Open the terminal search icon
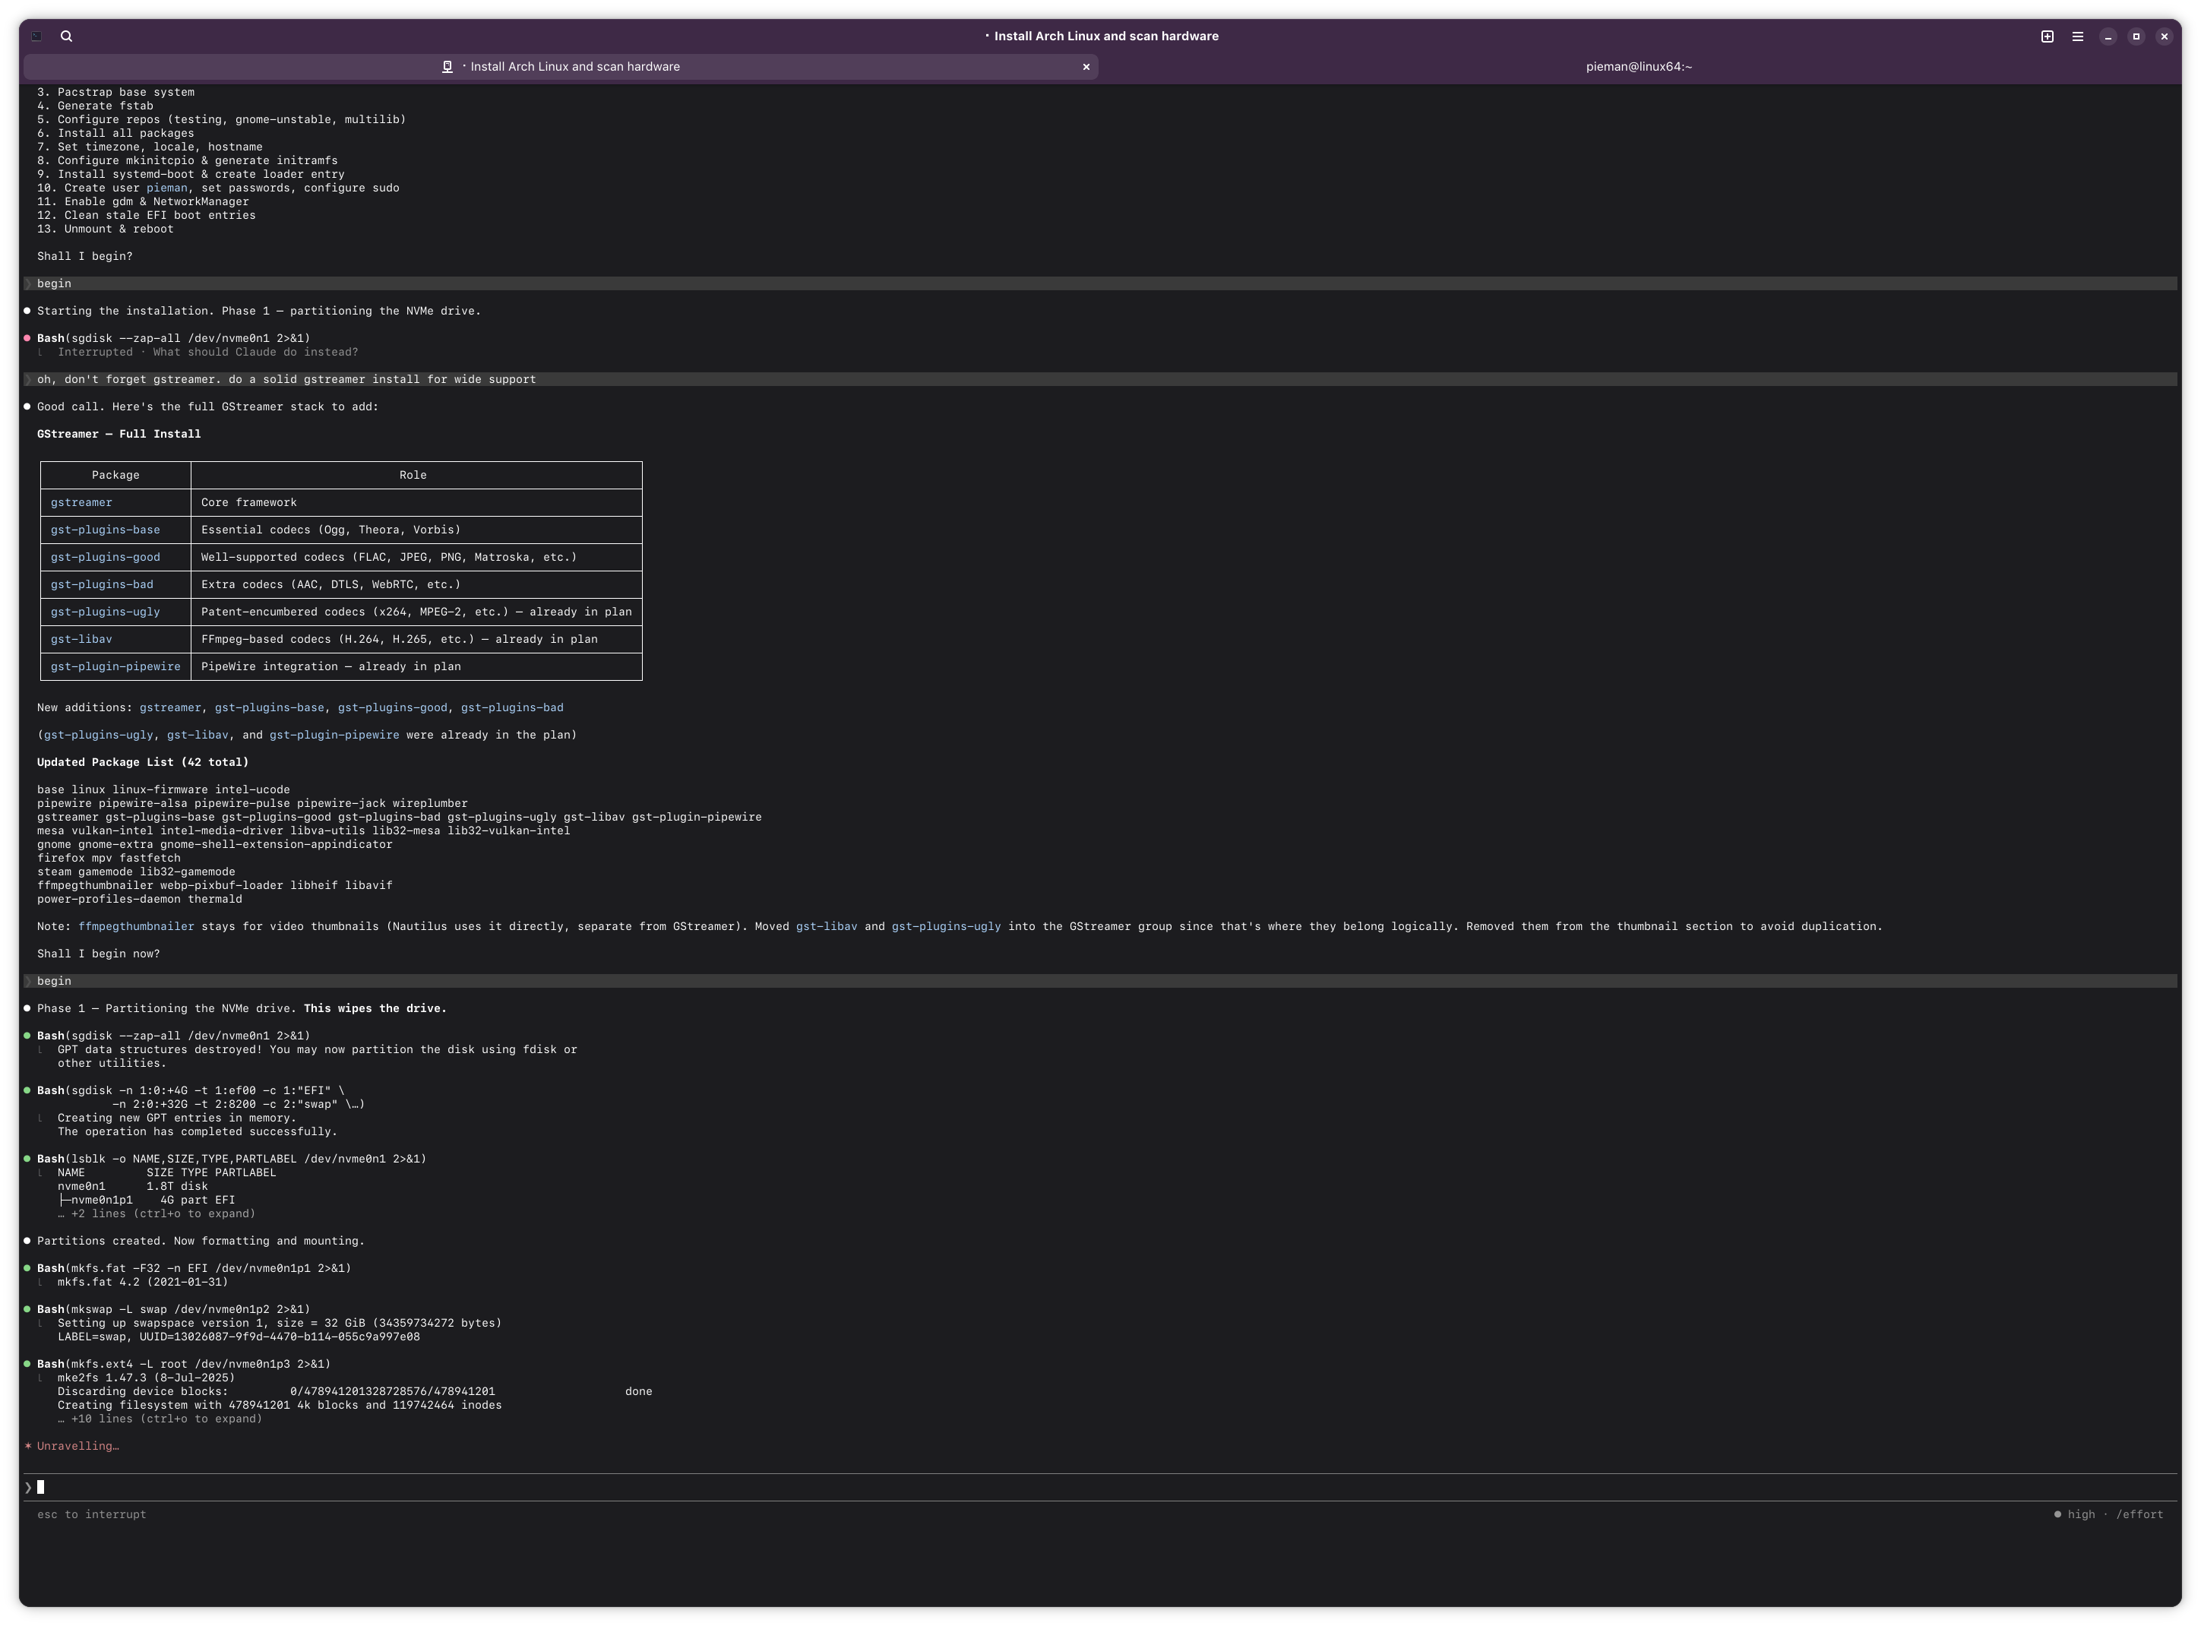This screenshot has height=1626, width=2201. tap(66, 36)
